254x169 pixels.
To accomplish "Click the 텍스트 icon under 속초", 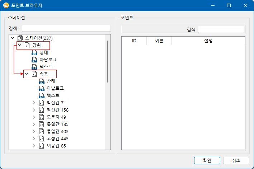I will [42, 95].
